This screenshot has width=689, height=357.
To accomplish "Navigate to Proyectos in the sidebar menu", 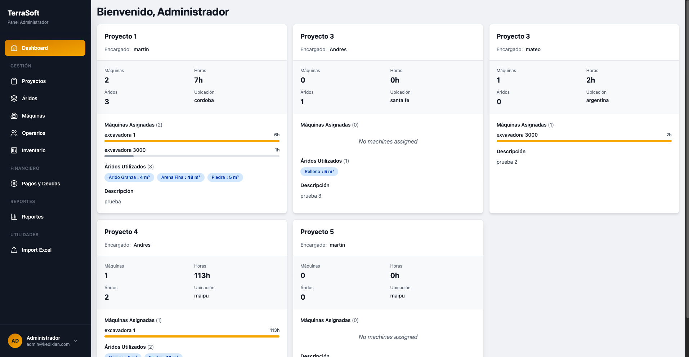I will click(33, 81).
